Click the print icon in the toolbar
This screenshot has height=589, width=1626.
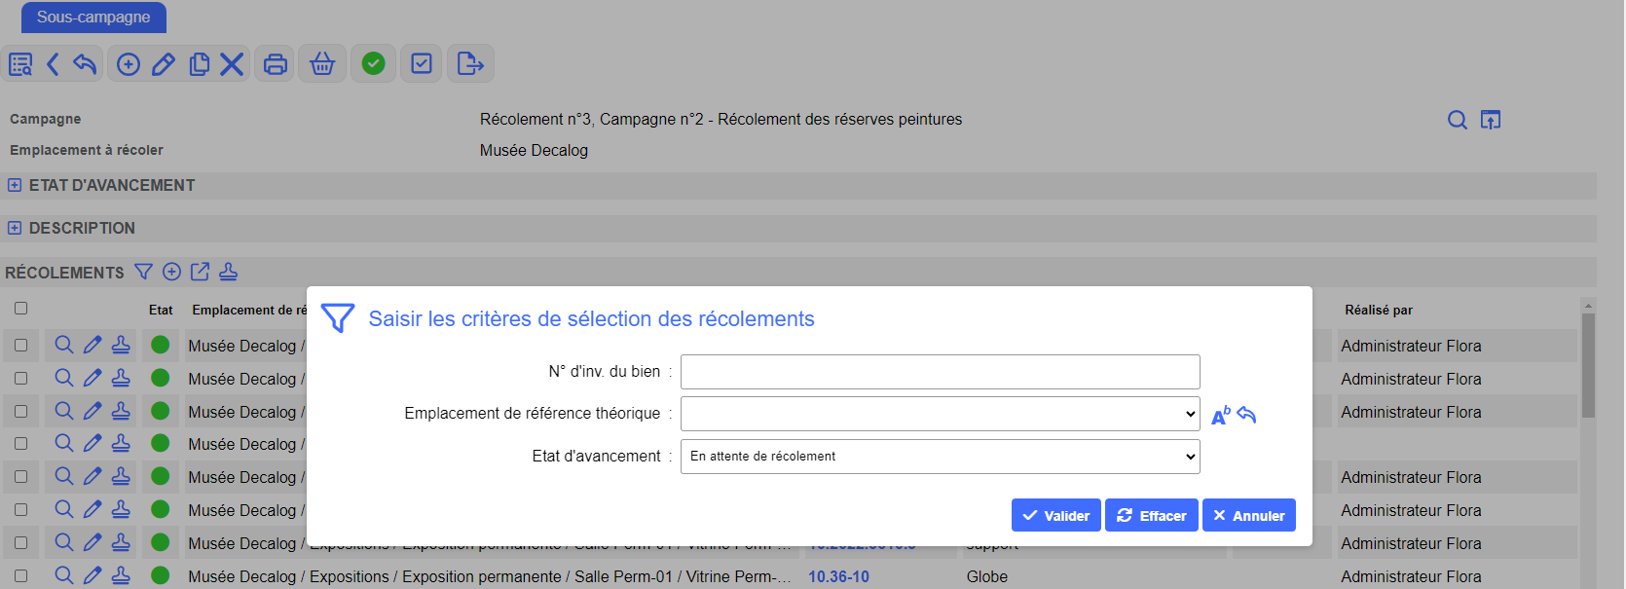(276, 64)
